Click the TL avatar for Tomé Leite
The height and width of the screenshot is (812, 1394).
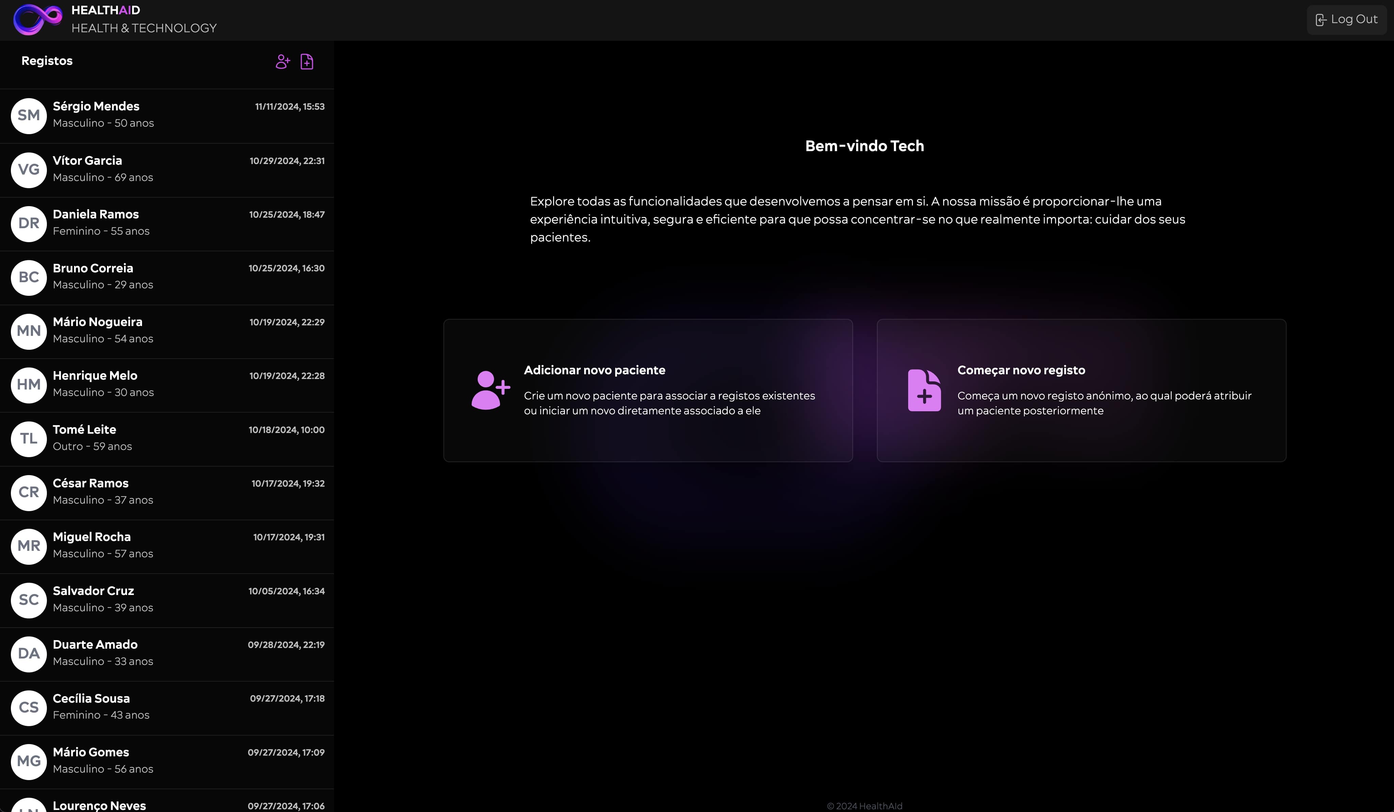(x=29, y=439)
